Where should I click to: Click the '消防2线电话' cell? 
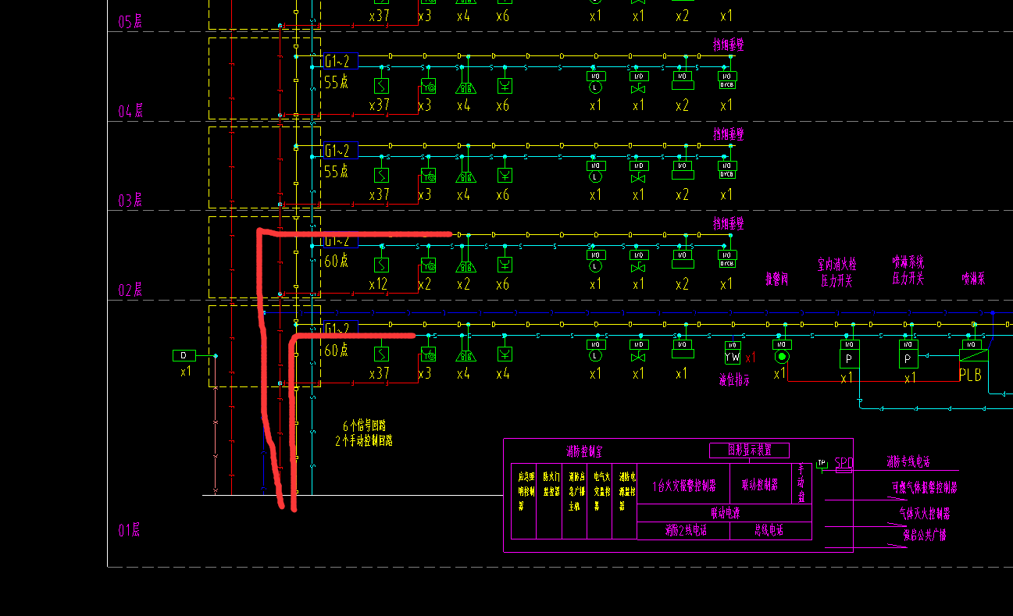pyautogui.click(x=686, y=531)
